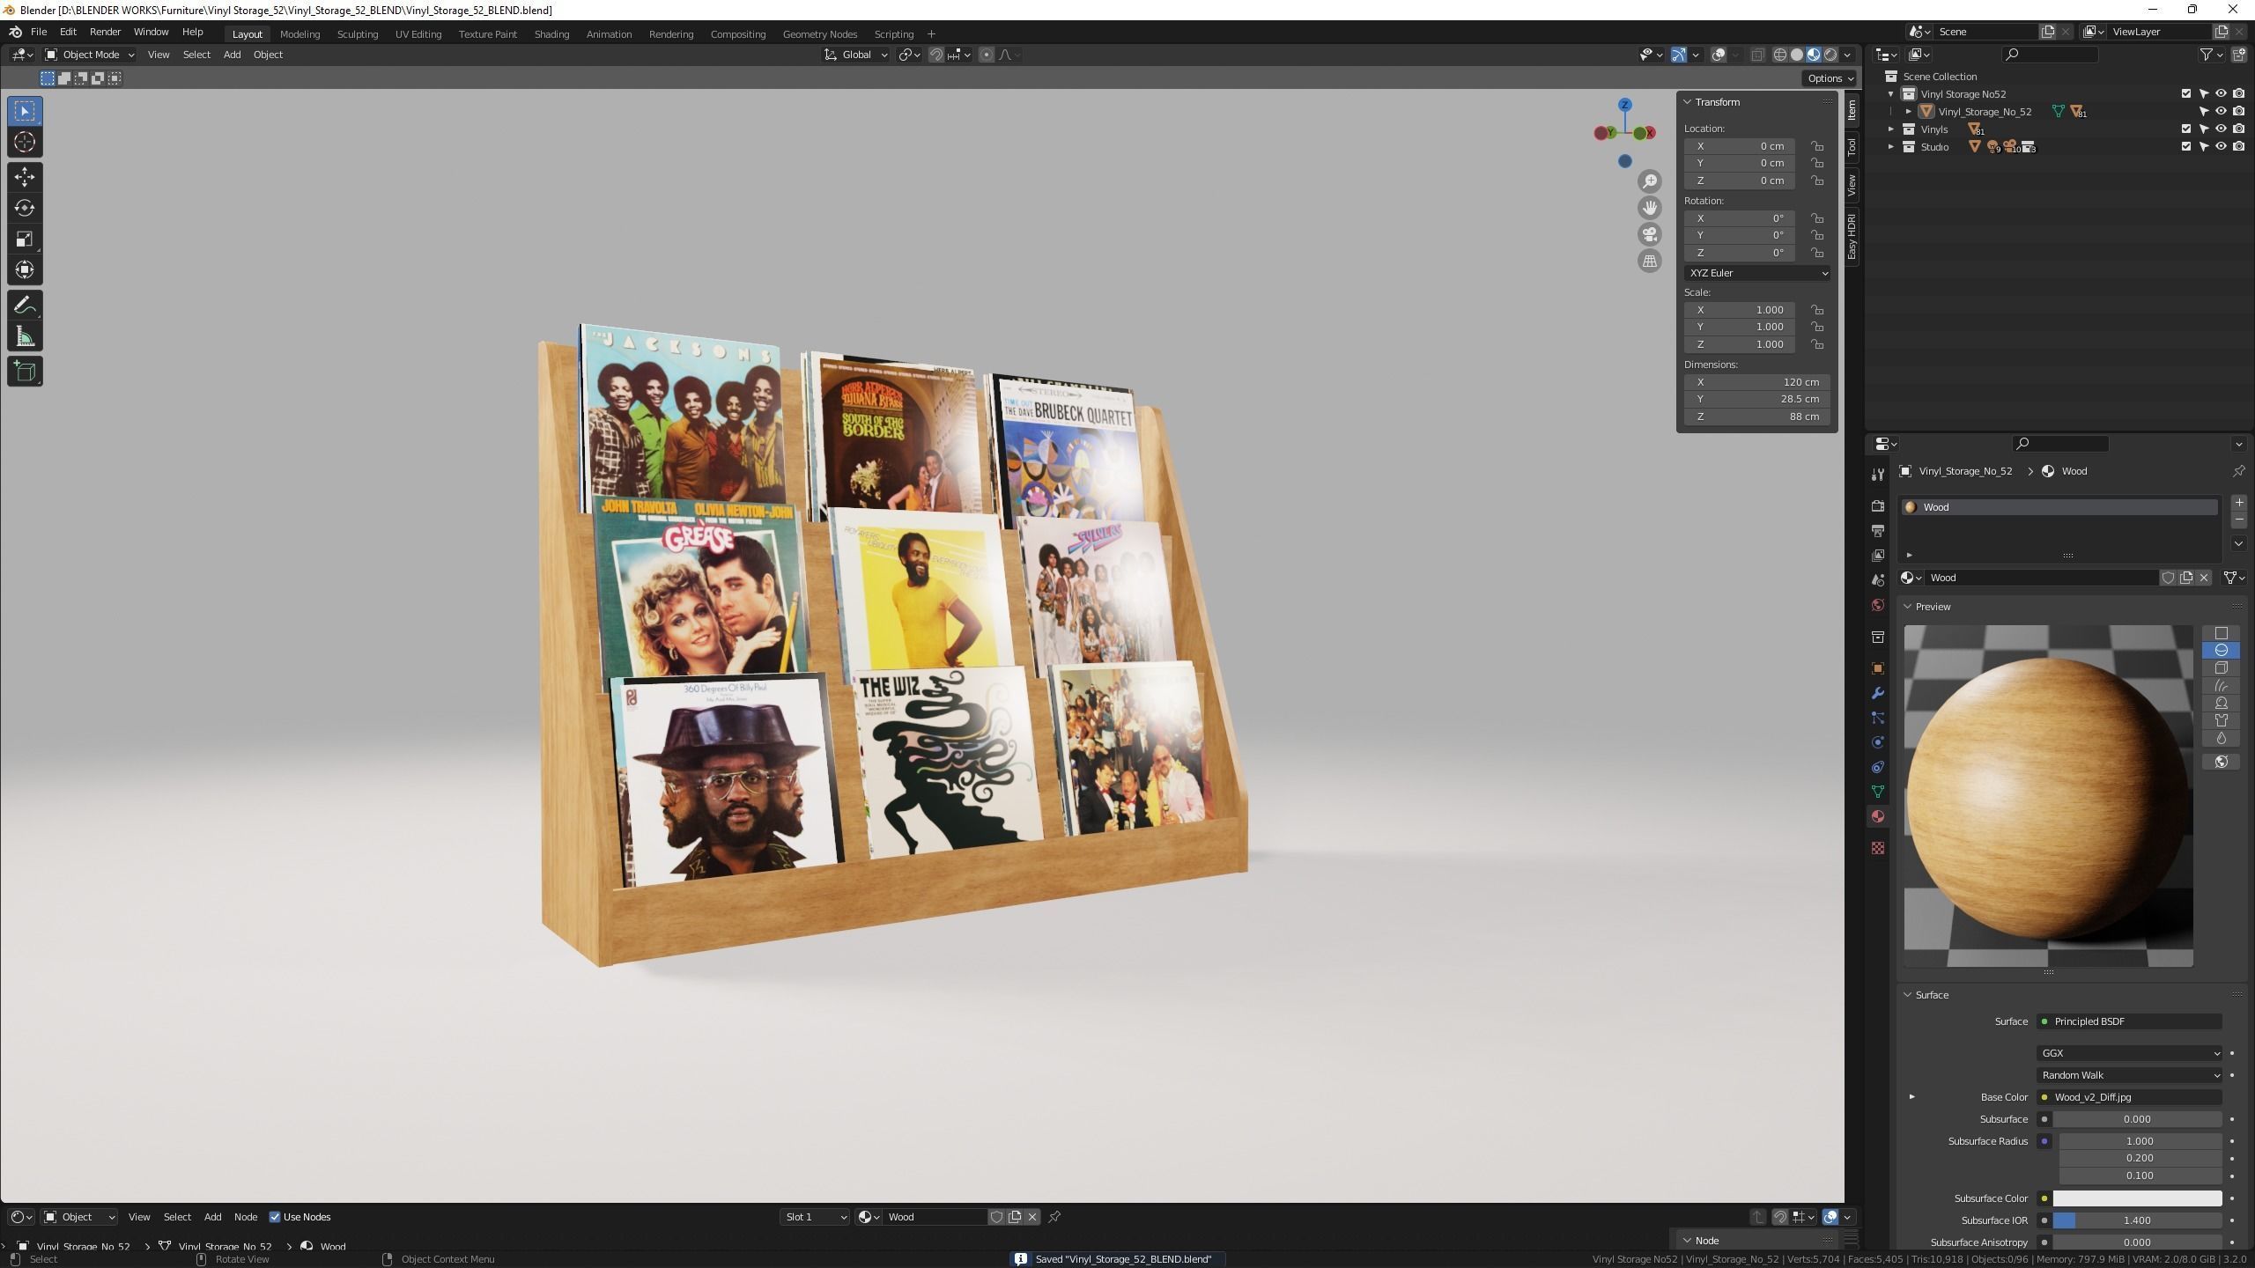Open the Render properties tab
This screenshot has width=2255, height=1268.
click(x=1878, y=505)
